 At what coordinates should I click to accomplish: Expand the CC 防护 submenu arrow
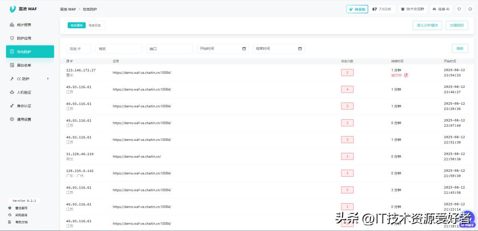click(x=48, y=79)
